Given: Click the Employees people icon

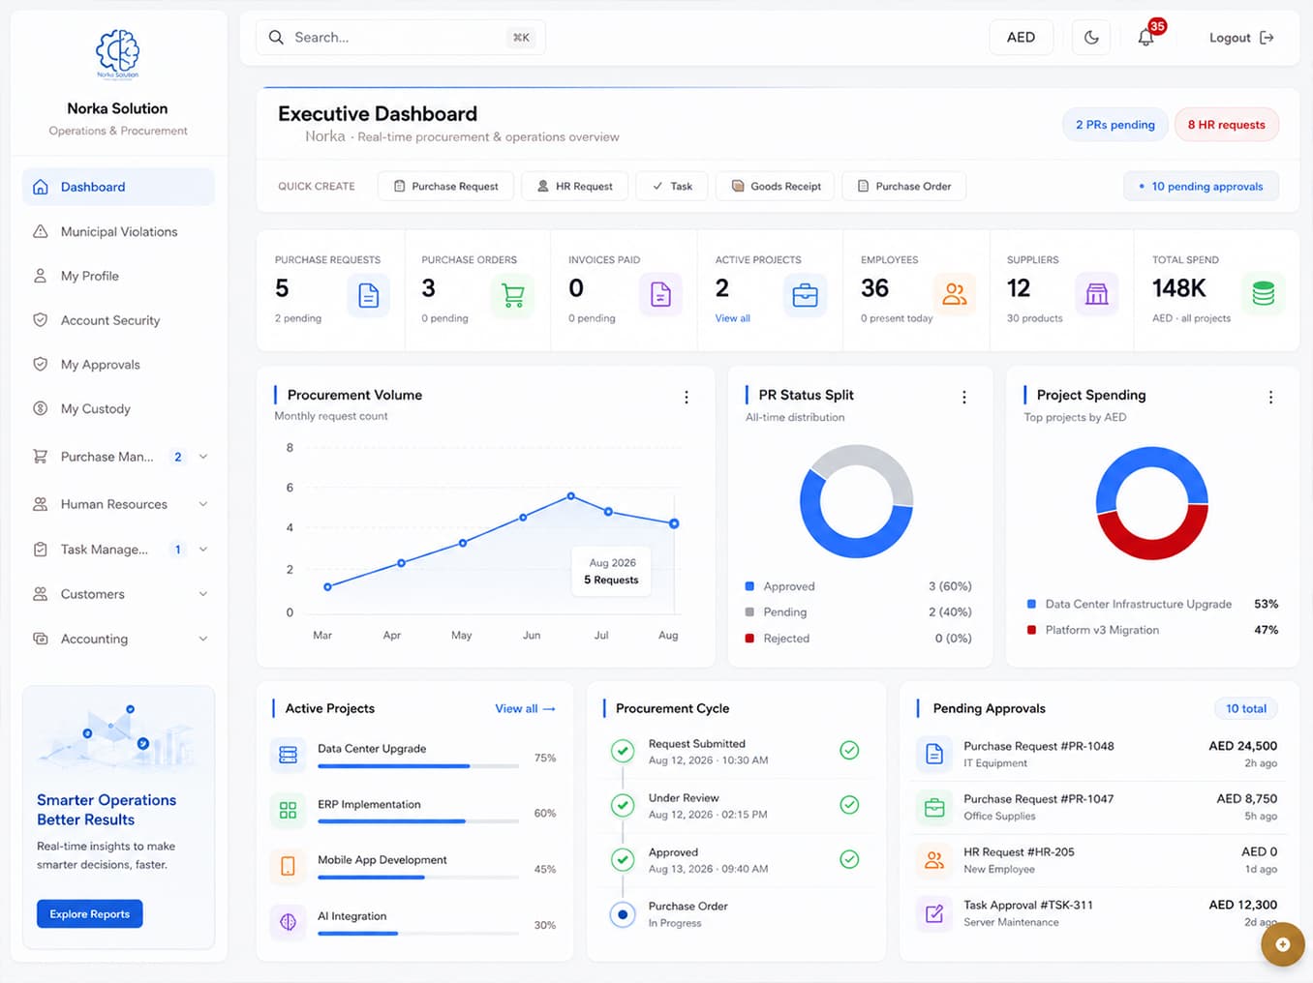Looking at the screenshot, I should [955, 295].
